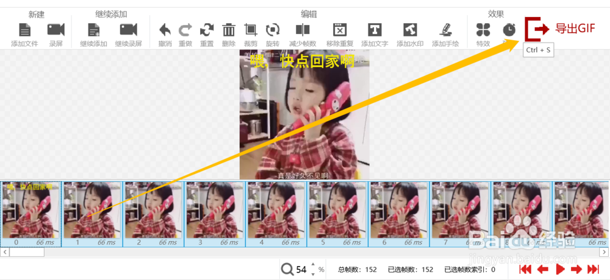Start a new 录屏 screen recording

(x=56, y=30)
